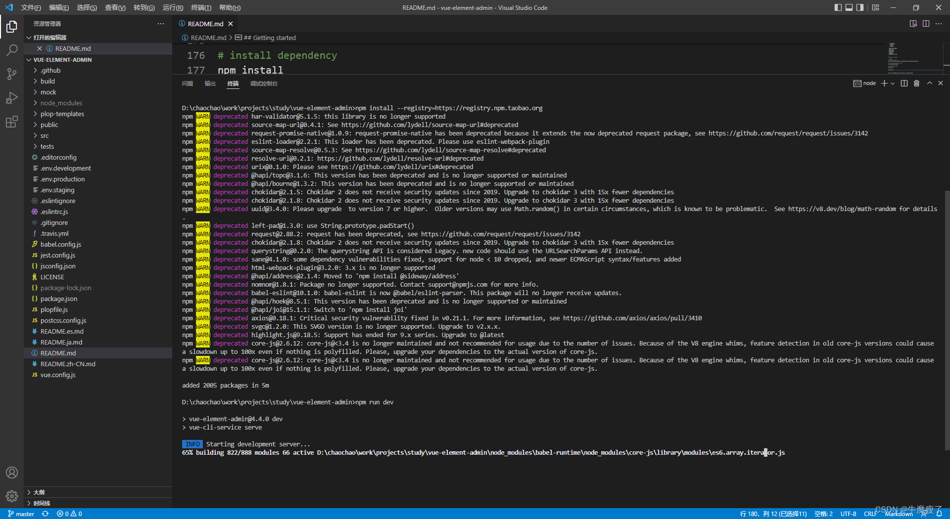Collapse the 打开的编辑器 section
The image size is (950, 519).
point(98,38)
